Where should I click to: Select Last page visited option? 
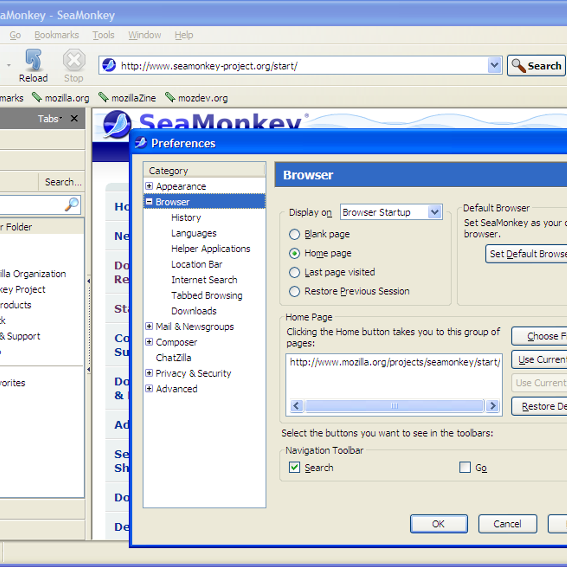294,272
